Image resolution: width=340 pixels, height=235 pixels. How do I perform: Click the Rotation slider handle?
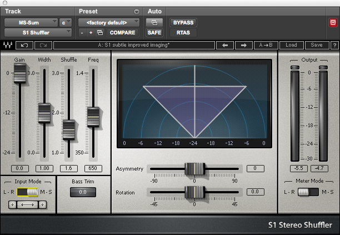(194, 192)
